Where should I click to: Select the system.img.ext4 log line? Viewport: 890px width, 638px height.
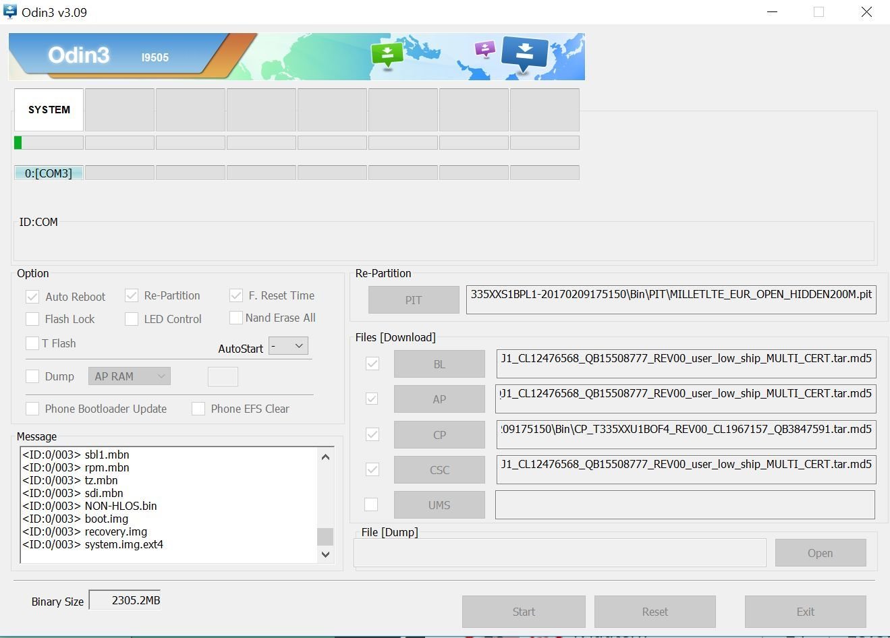[93, 544]
